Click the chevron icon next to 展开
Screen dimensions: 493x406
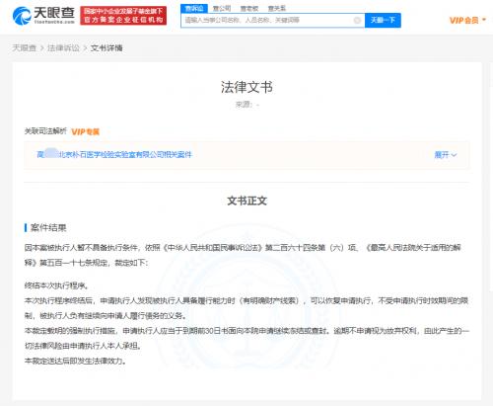[x=454, y=155]
